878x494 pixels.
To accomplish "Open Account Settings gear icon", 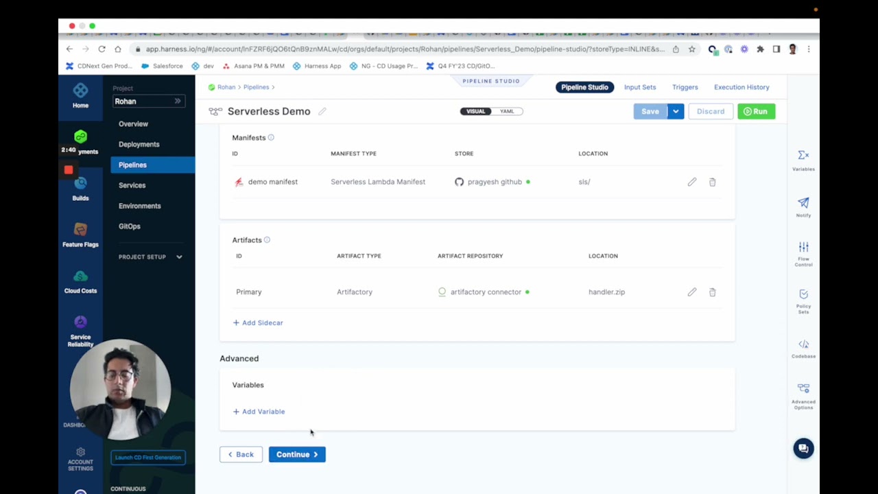I will pos(80,452).
